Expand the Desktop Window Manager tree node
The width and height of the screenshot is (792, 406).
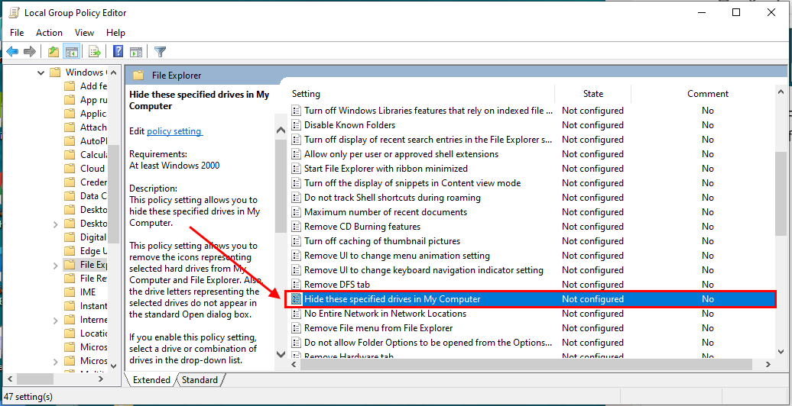pyautogui.click(x=56, y=224)
